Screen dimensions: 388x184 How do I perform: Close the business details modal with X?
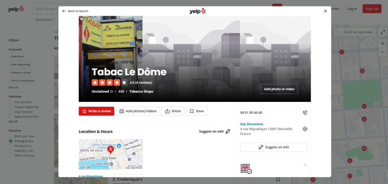pos(325,11)
